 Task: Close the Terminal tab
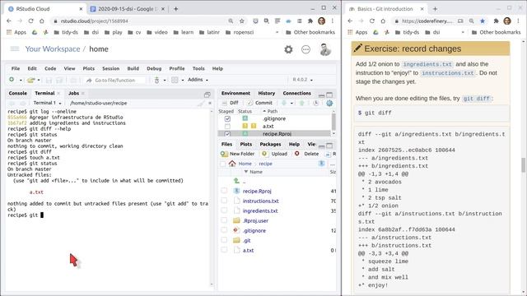tap(58, 93)
